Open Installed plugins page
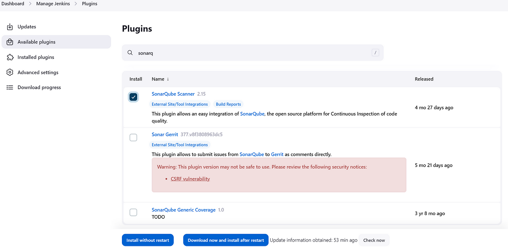This screenshot has height=247, width=508. [x=56, y=57]
